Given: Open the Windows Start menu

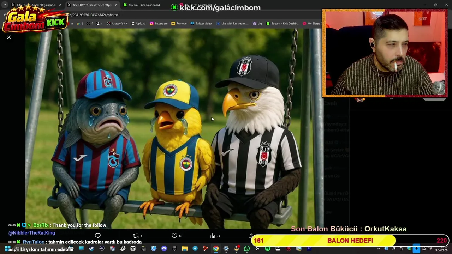Looking at the screenshot, I should click(7, 248).
